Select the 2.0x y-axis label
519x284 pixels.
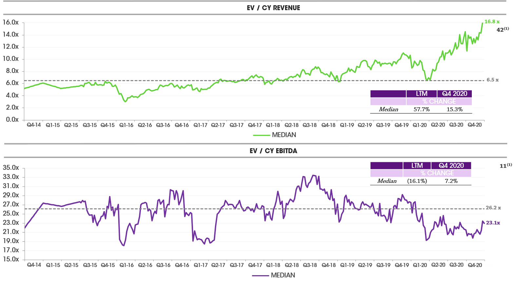pos(12,107)
